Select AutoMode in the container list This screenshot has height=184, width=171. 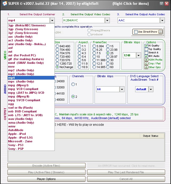click(x=31, y=130)
